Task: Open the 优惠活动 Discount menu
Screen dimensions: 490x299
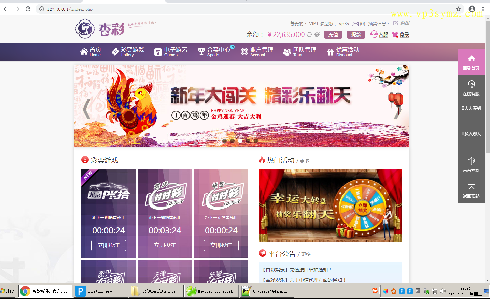Action: click(343, 52)
